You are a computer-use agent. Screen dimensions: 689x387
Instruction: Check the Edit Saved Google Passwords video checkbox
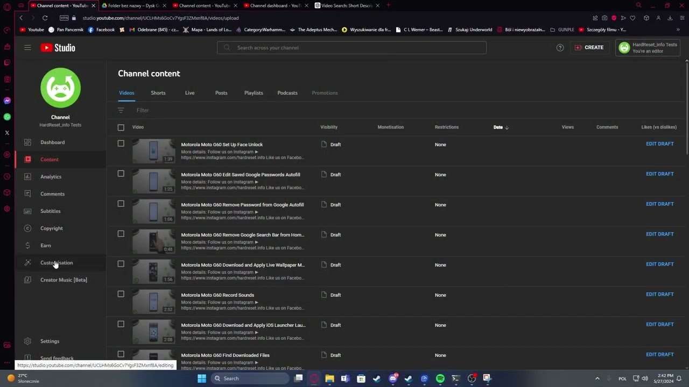pos(121,174)
